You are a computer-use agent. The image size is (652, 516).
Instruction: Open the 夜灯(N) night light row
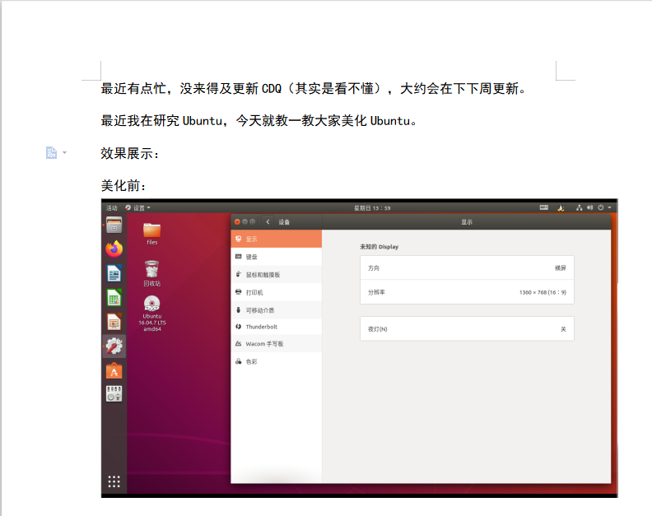pyautogui.click(x=467, y=329)
